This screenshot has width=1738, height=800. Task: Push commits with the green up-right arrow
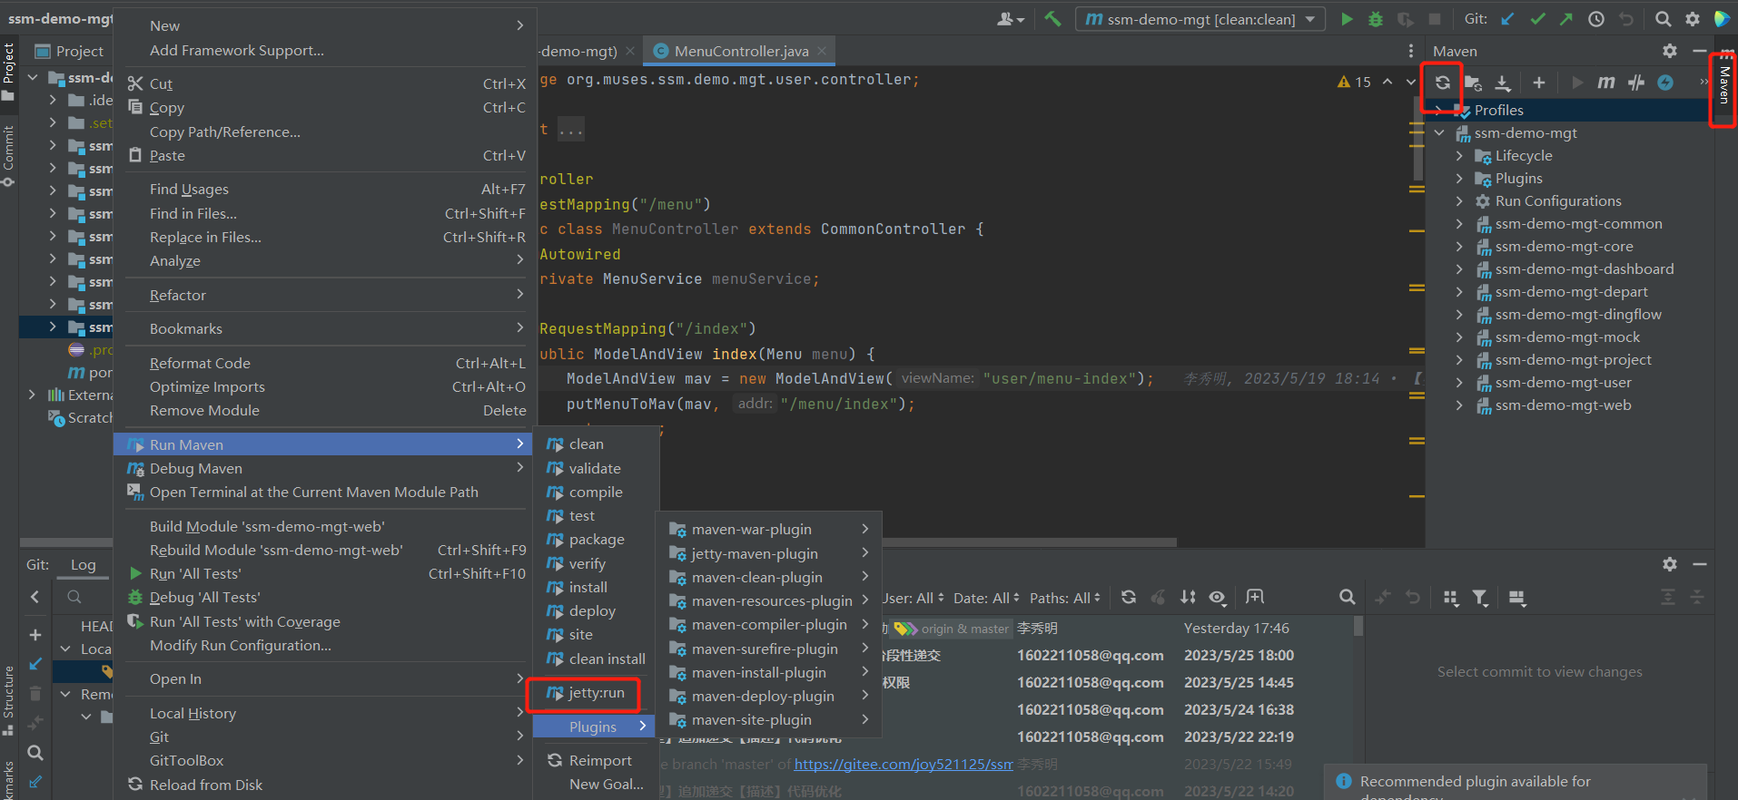pos(1566,19)
